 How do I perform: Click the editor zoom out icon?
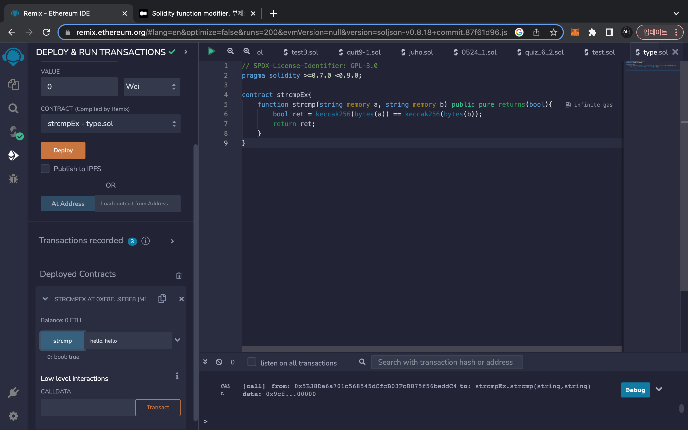(230, 52)
